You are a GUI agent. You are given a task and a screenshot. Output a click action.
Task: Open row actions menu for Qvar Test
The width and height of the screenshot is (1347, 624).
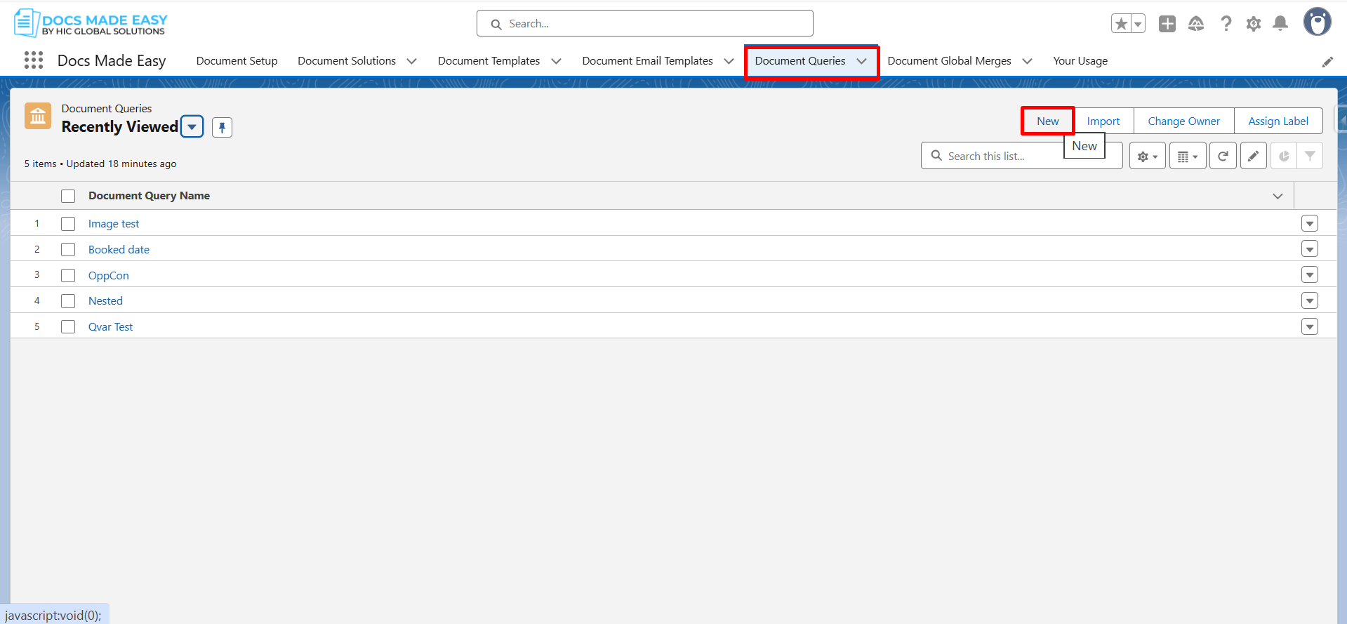1309,326
